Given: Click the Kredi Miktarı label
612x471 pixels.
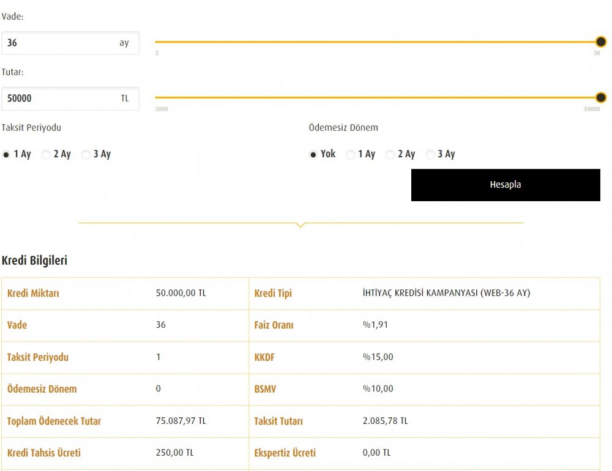Looking at the screenshot, I should [x=33, y=293].
